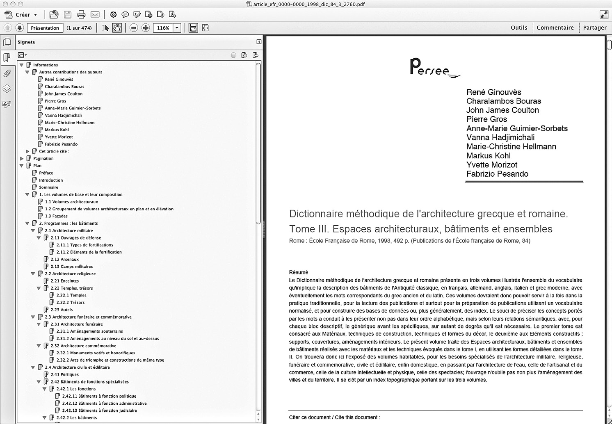The height and width of the screenshot is (424, 612).
Task: Expand the Cet article cite triangle
Action: 27,151
